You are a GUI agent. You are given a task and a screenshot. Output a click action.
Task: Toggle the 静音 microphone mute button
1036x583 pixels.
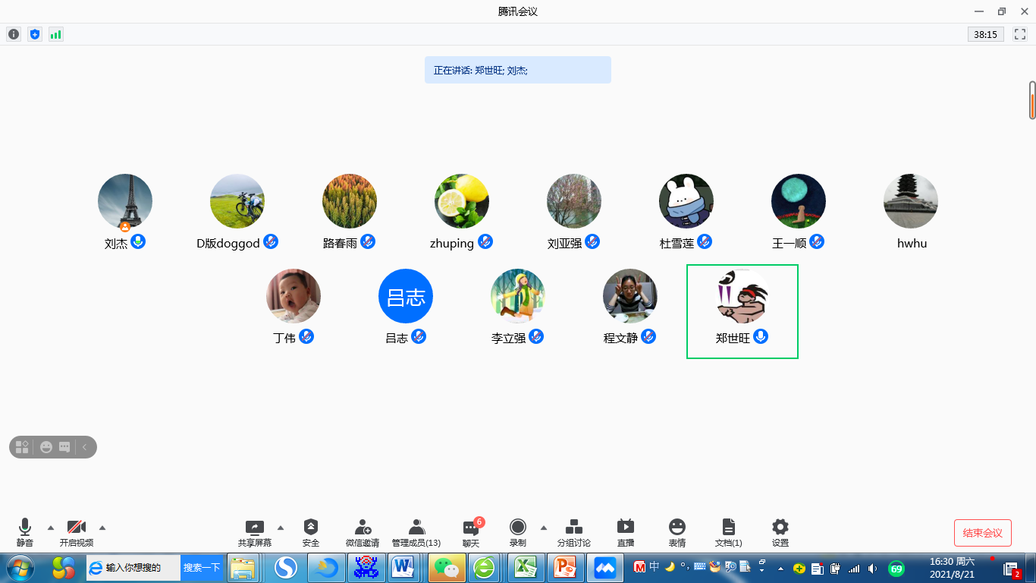[x=25, y=528]
